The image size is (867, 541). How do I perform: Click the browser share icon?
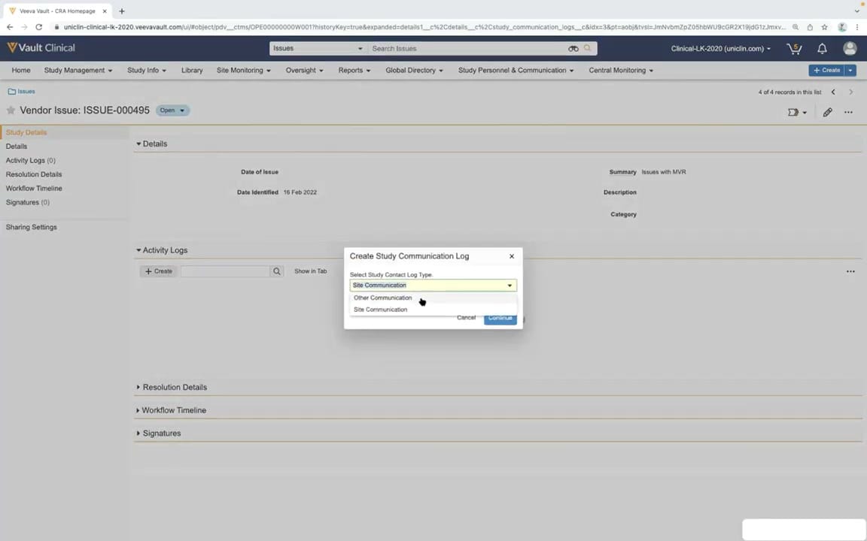[810, 26]
